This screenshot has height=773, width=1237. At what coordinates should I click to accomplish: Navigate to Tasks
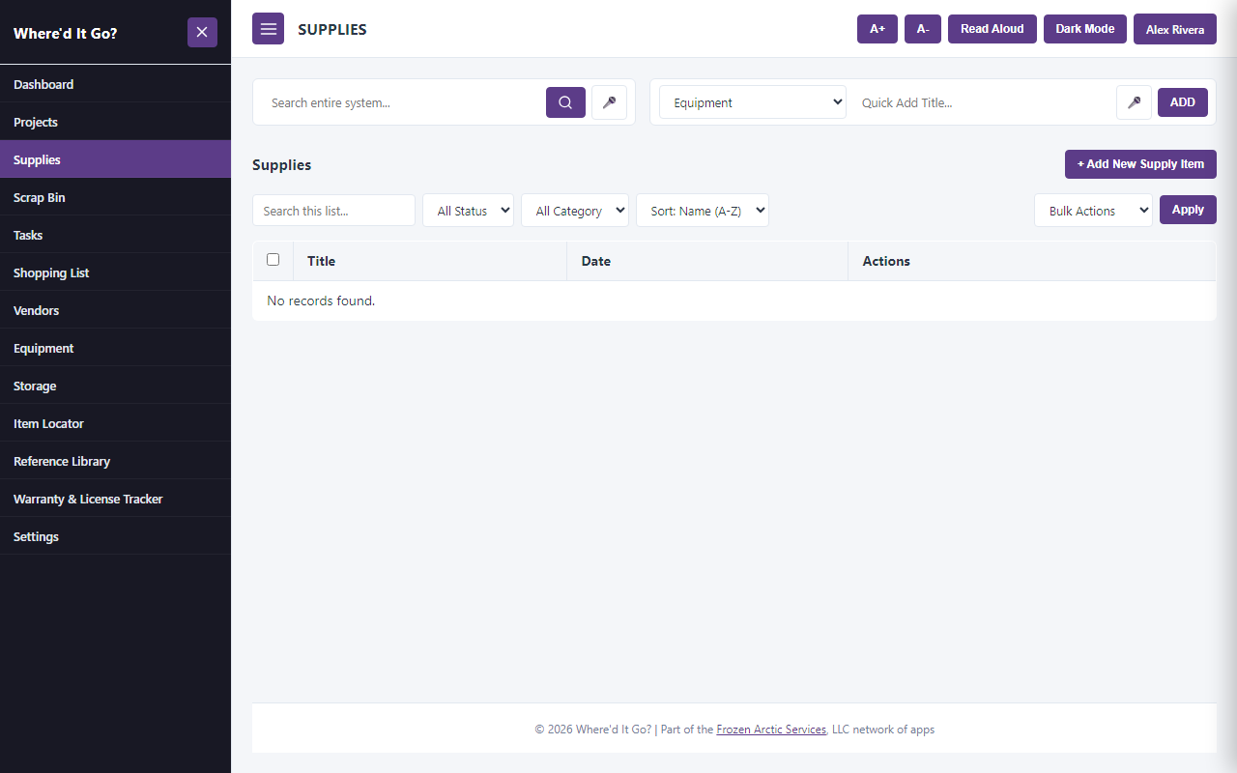point(115,235)
